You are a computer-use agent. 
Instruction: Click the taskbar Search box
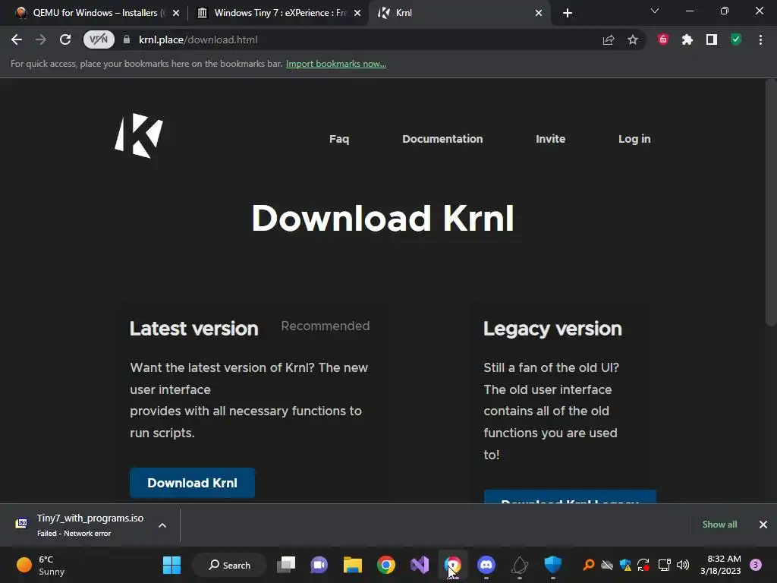(229, 565)
